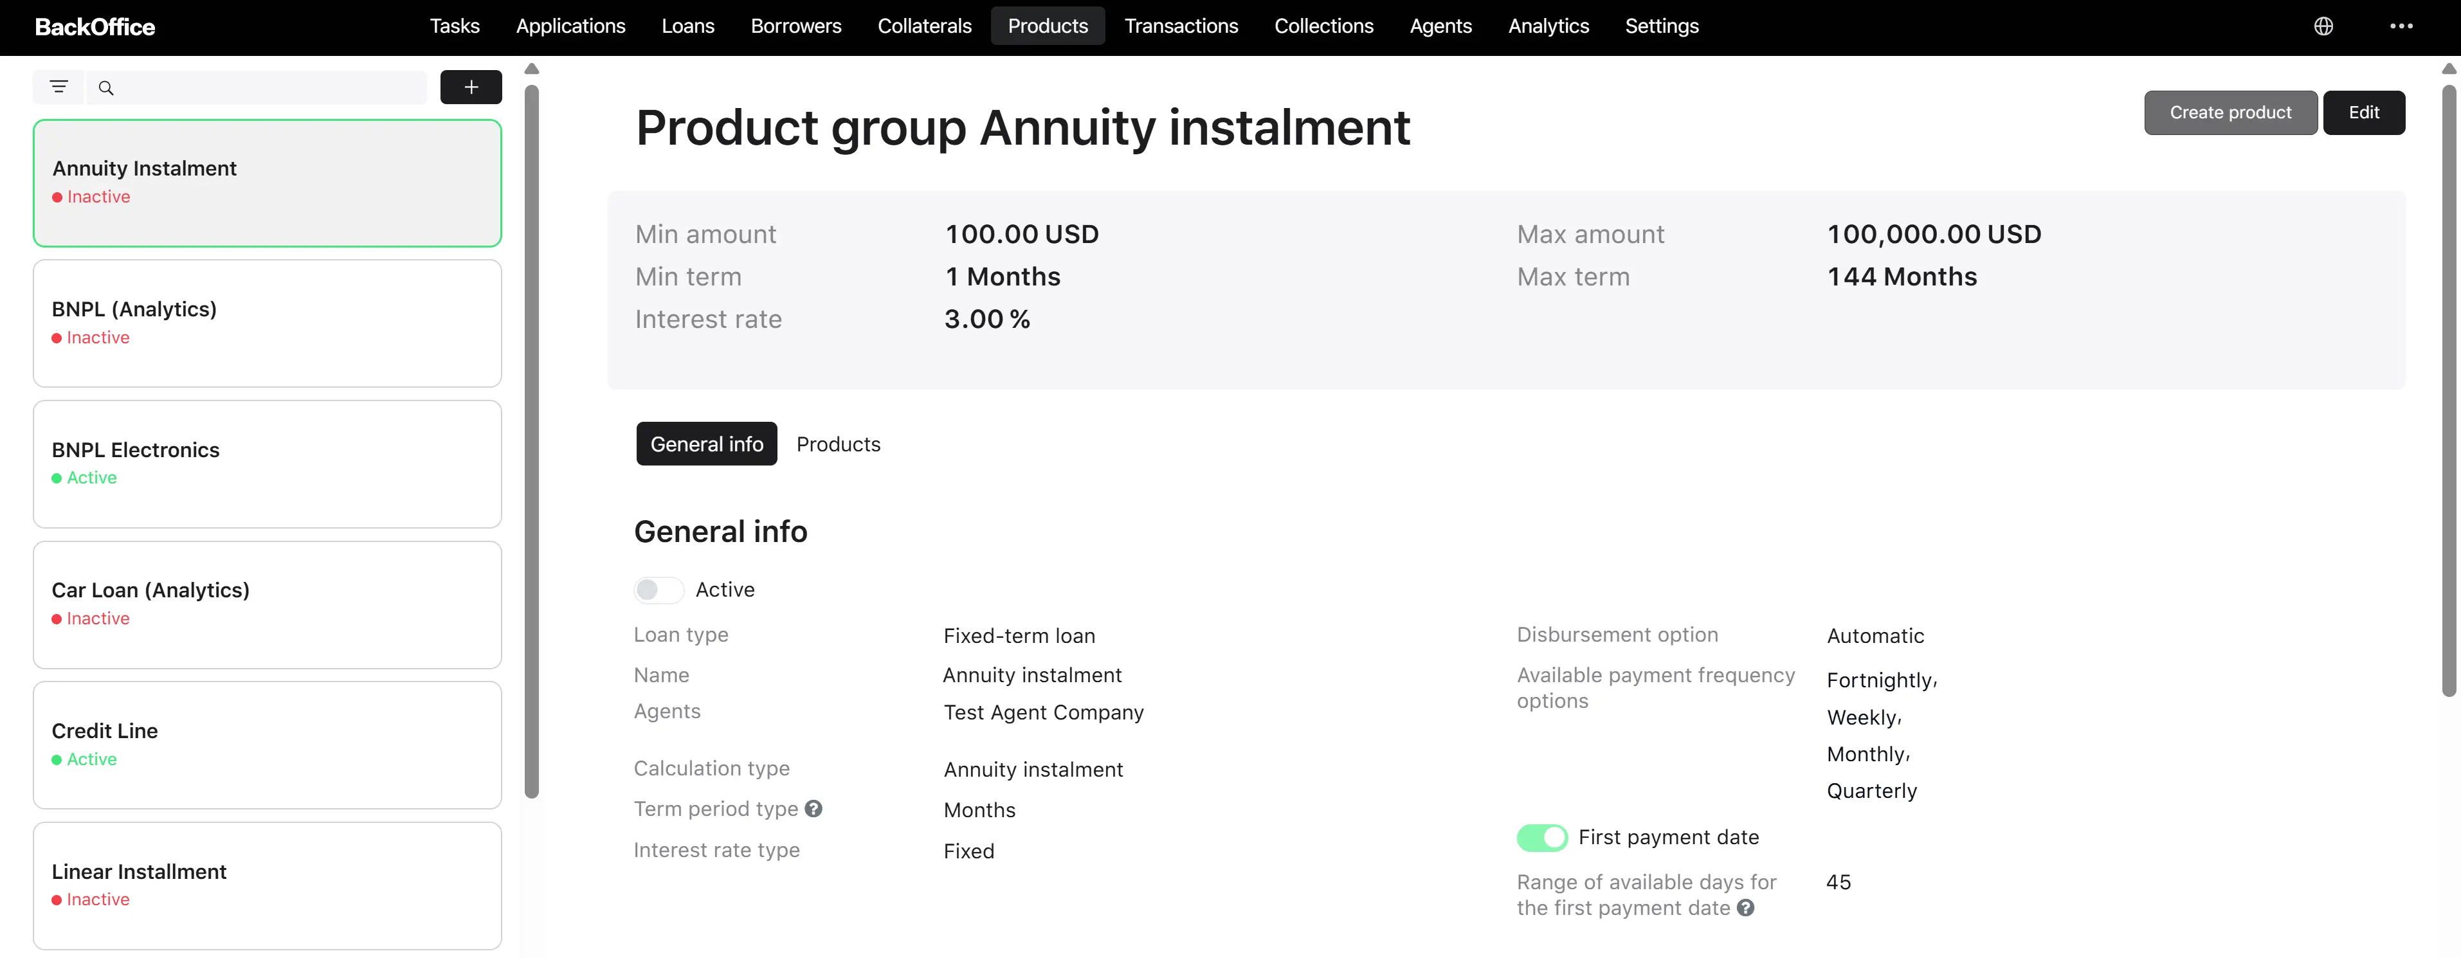The height and width of the screenshot is (958, 2461).
Task: Open the Transactions menu item
Action: click(x=1181, y=26)
